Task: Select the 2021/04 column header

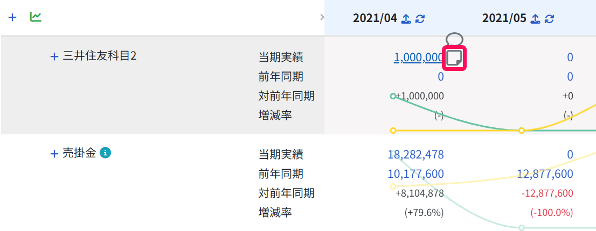Action: [x=375, y=18]
